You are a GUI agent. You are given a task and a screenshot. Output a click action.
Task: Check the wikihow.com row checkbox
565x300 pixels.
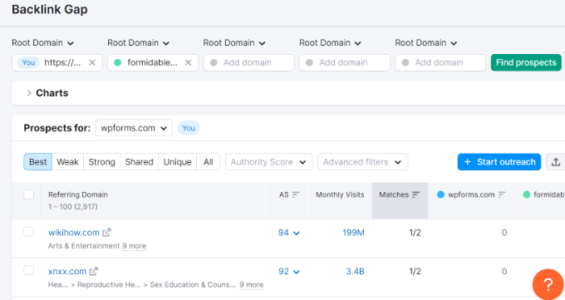click(29, 232)
